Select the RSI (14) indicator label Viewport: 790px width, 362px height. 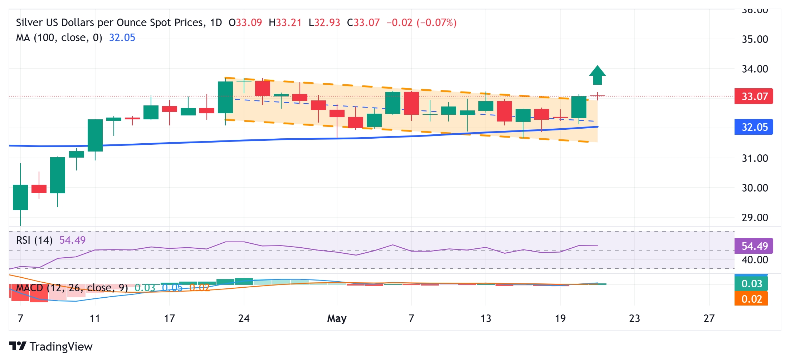click(x=34, y=240)
